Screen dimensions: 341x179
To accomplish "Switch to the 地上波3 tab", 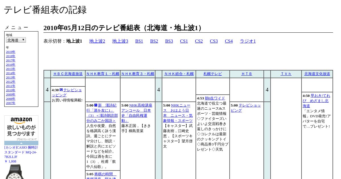I will (x=120, y=41).
